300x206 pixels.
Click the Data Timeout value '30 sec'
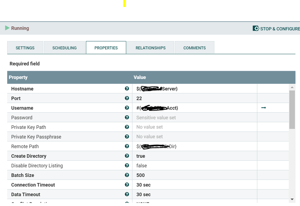tap(144, 194)
